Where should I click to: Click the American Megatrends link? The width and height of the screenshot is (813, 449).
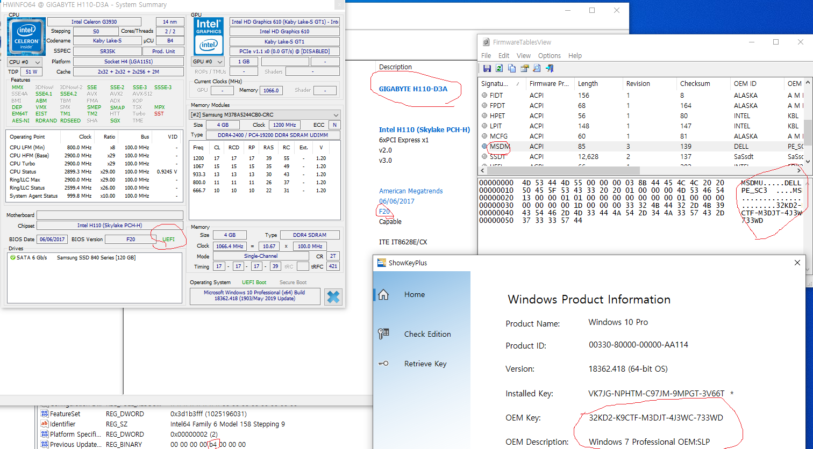click(x=411, y=191)
